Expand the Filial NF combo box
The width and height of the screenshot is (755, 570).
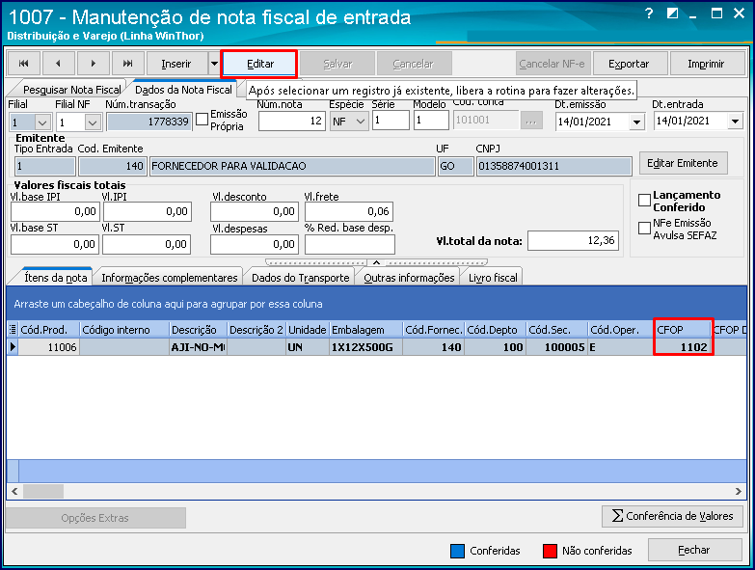click(93, 122)
